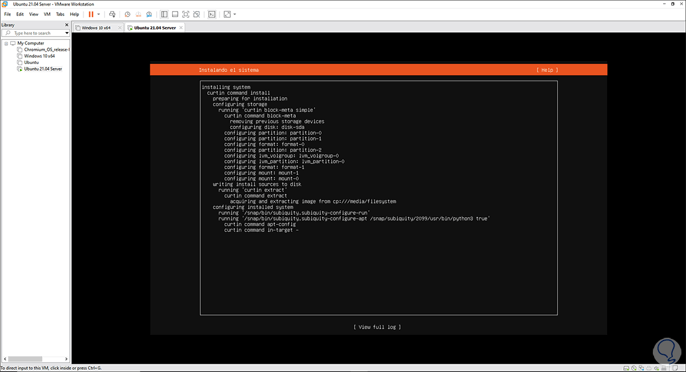The height and width of the screenshot is (372, 686).
Task: Open the VM menu
Action: pos(47,14)
